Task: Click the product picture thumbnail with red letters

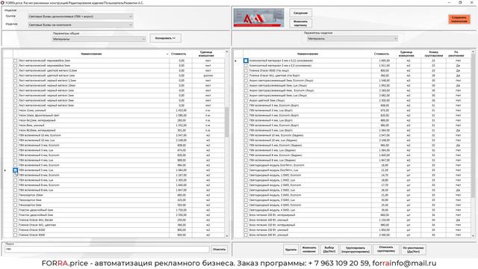Action: tap(259, 18)
